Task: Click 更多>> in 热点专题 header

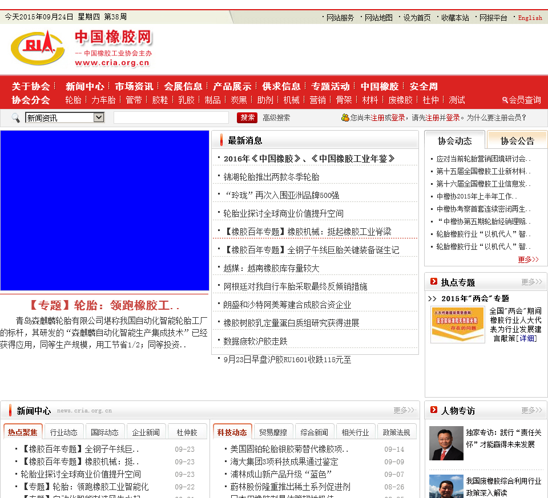Action: (x=531, y=281)
